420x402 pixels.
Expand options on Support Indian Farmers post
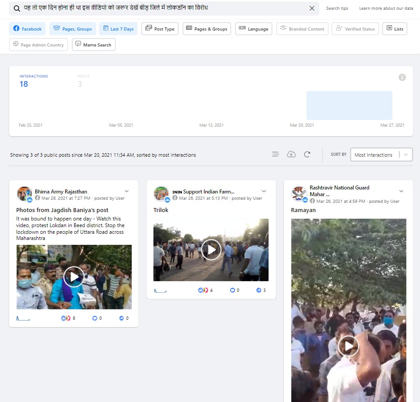click(x=264, y=191)
